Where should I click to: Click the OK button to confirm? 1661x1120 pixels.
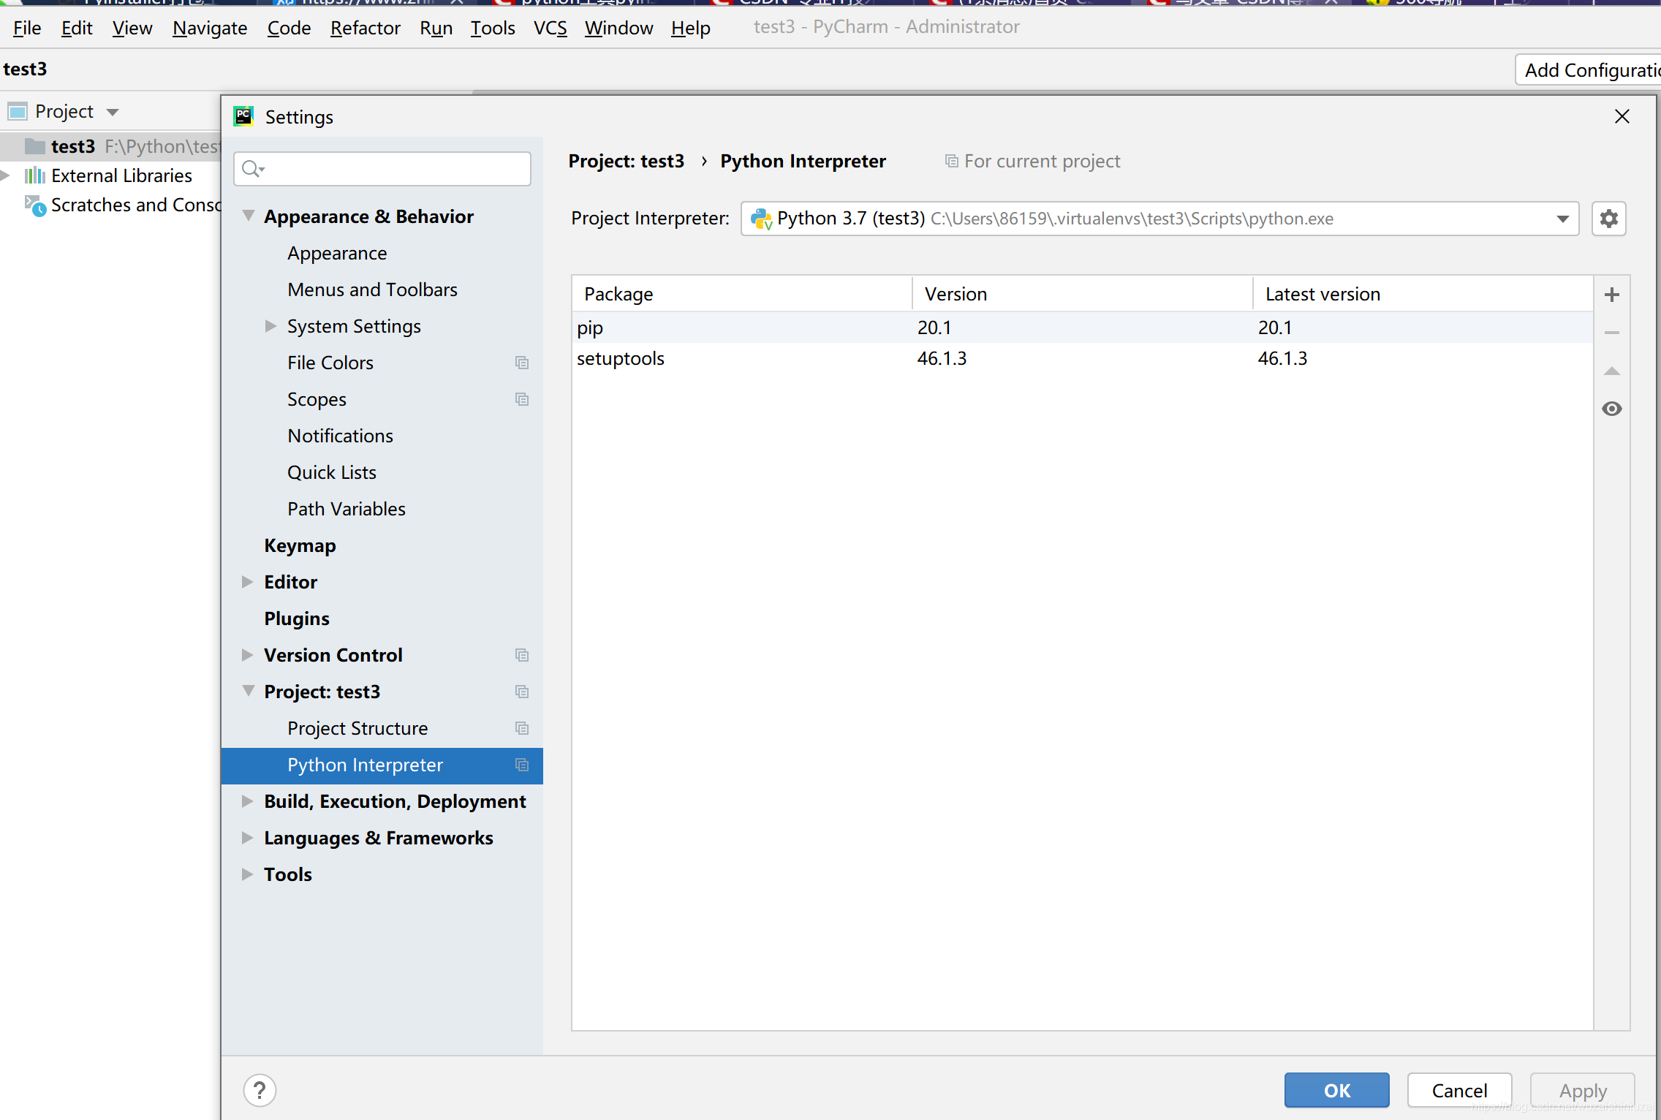point(1335,1089)
